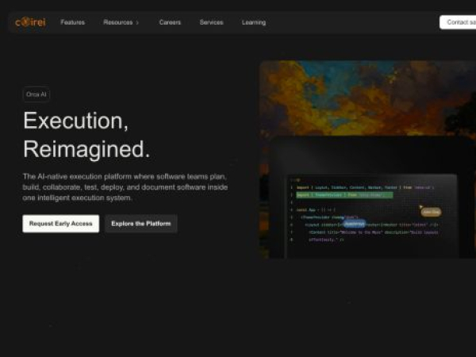The height and width of the screenshot is (357, 476).
Task: Select Services in the top navigation
Action: click(x=211, y=22)
